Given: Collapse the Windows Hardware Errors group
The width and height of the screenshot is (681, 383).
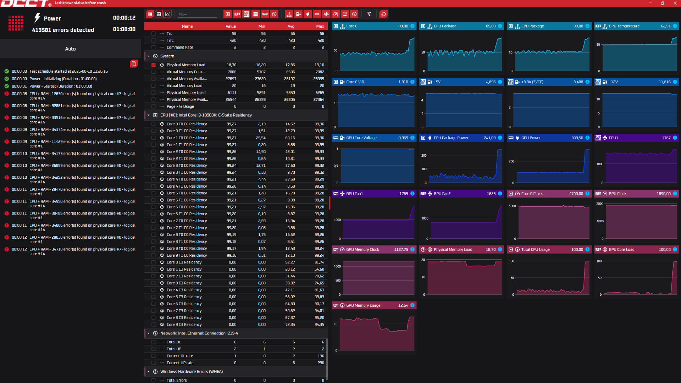Looking at the screenshot, I should tap(148, 371).
